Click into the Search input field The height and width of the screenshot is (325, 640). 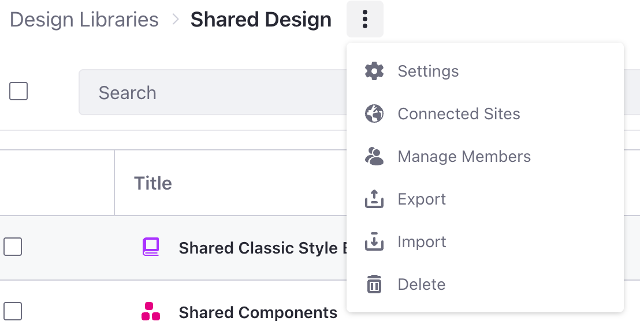point(213,92)
